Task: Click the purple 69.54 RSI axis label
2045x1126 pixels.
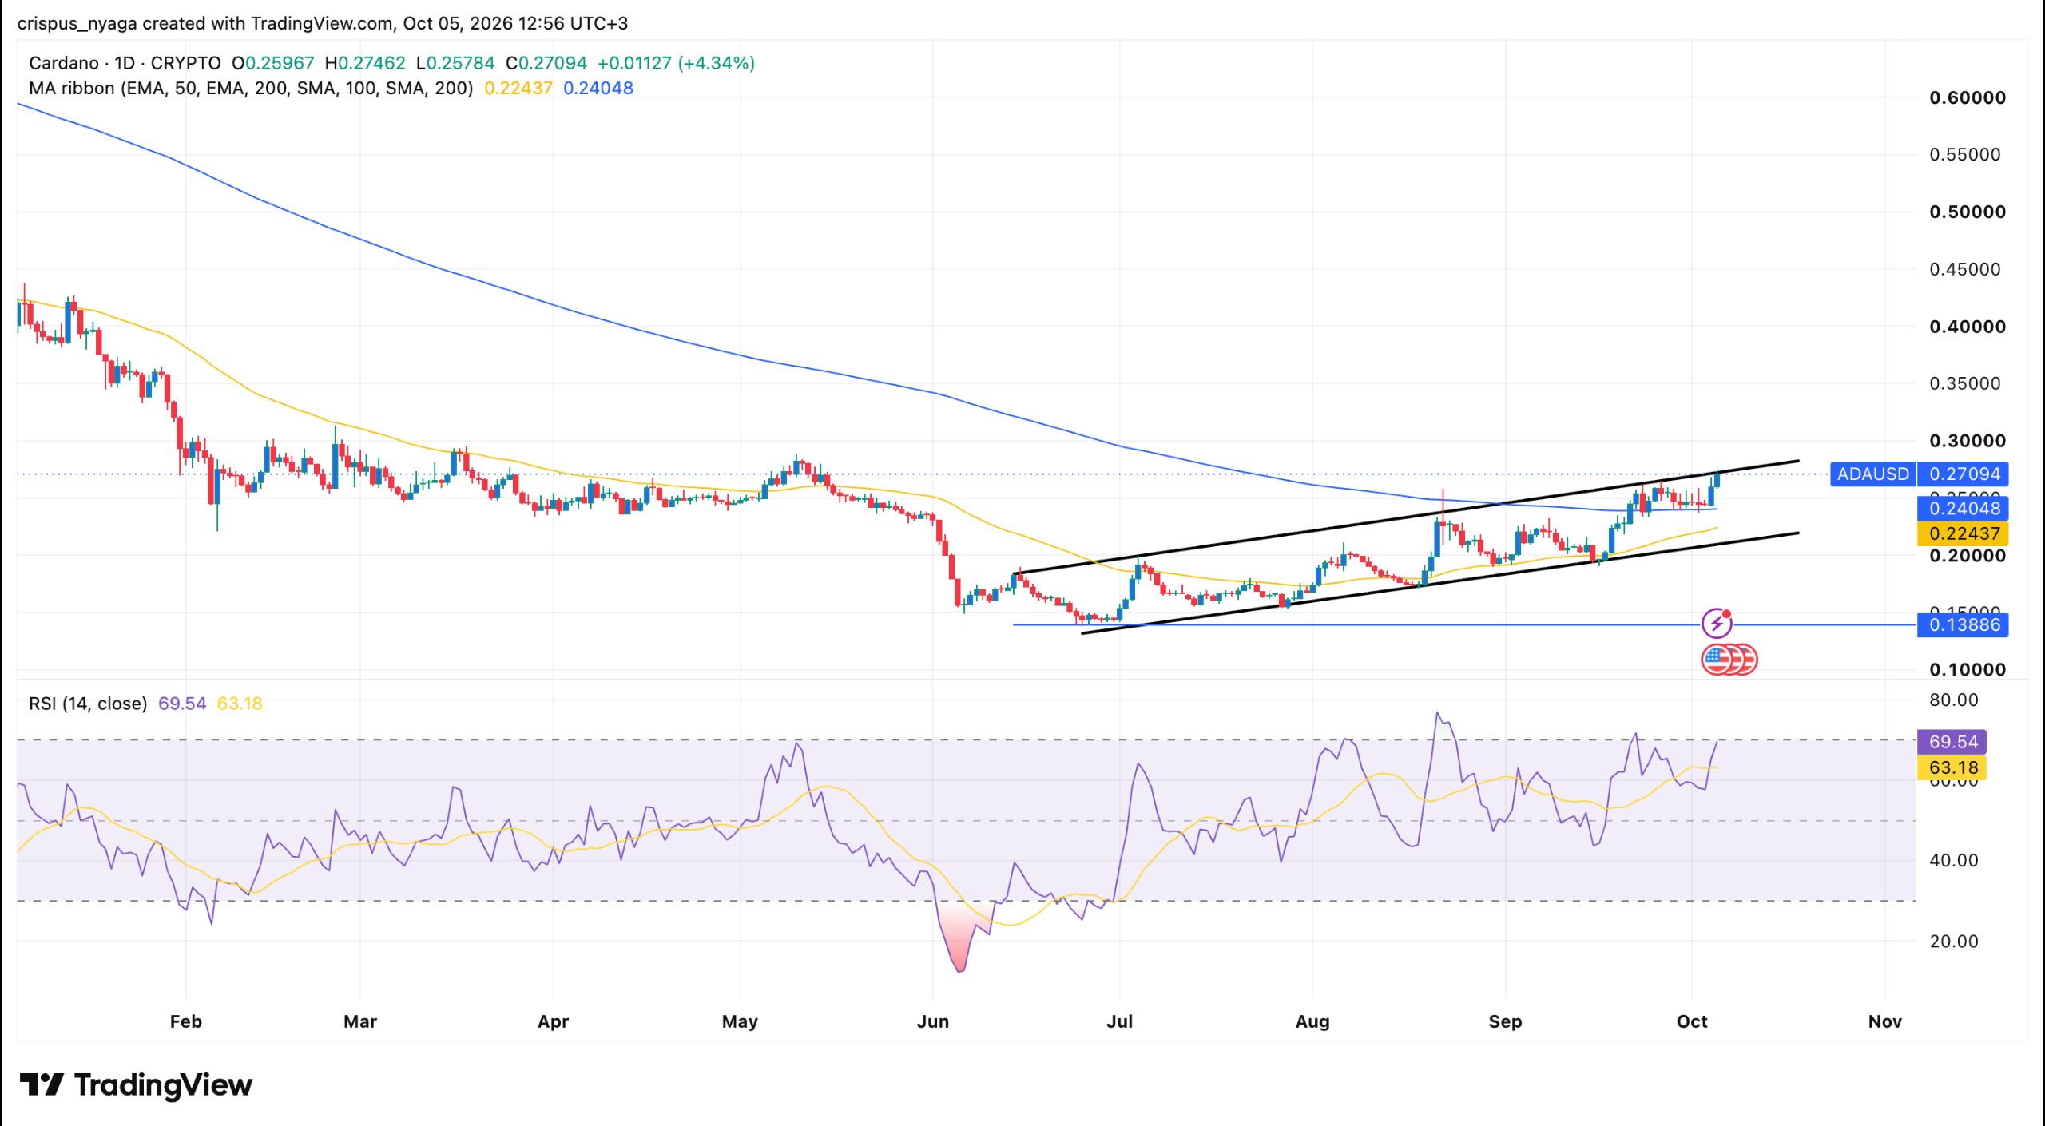Action: (x=1952, y=742)
